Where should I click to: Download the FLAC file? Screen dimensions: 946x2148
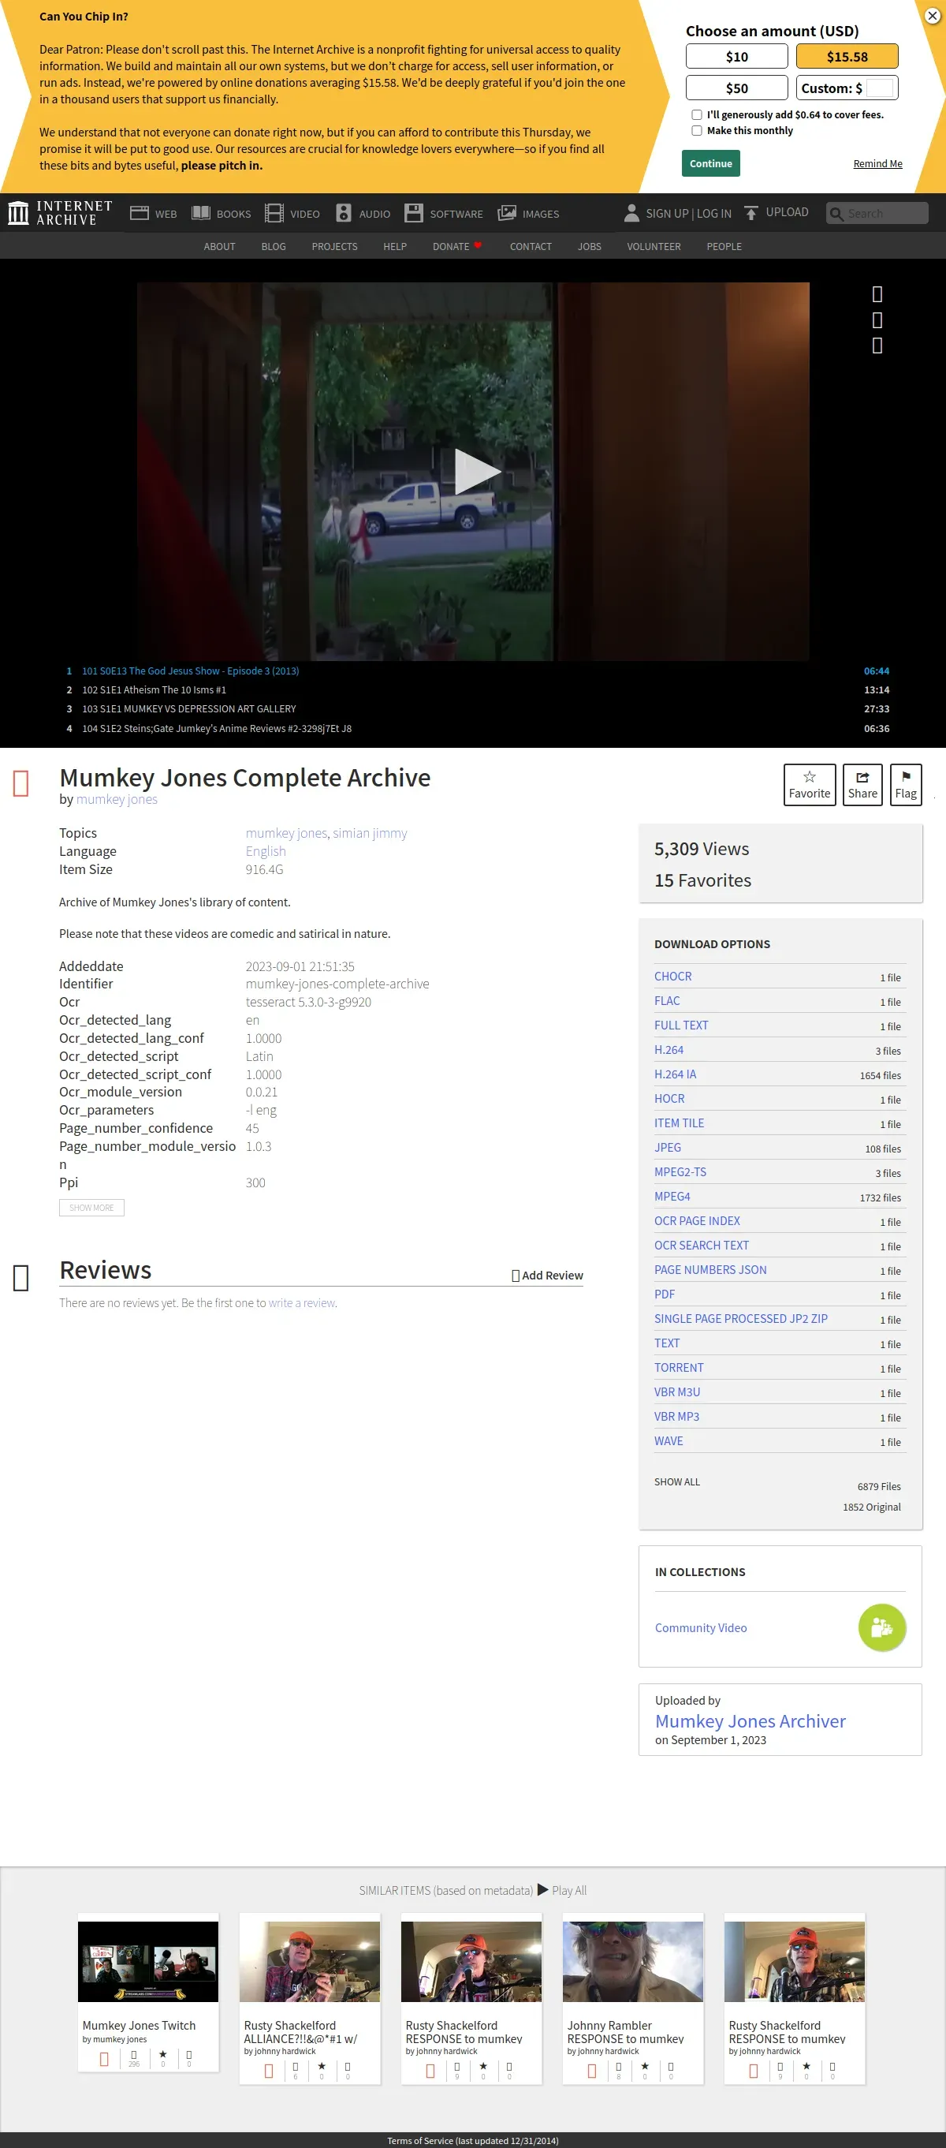[x=667, y=1000]
